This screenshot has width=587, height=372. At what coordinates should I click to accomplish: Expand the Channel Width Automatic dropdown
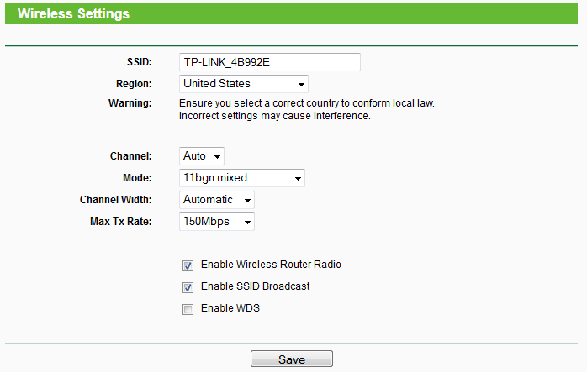[x=217, y=200]
